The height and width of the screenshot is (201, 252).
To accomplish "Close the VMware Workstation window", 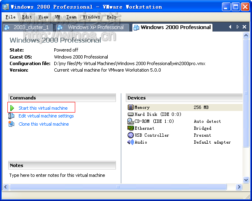I will point(245,7).
